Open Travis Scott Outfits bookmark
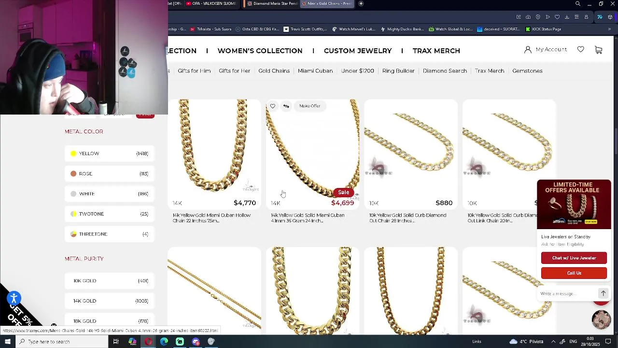 (305, 29)
